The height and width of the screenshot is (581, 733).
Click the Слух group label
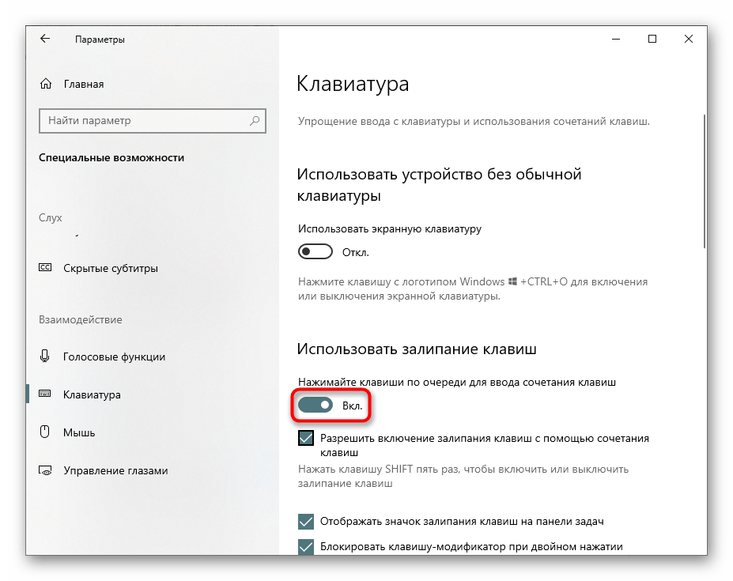(51, 218)
